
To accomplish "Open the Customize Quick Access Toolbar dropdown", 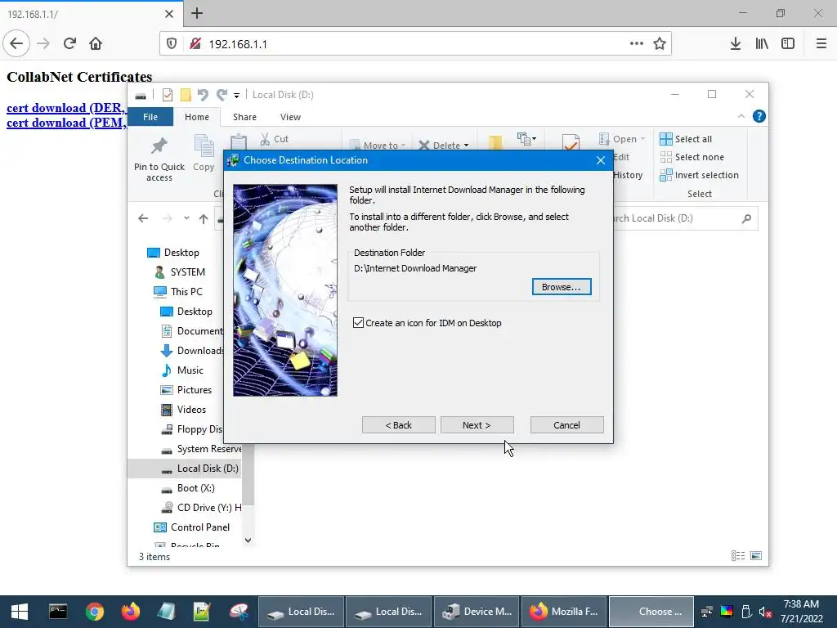I will 236,95.
